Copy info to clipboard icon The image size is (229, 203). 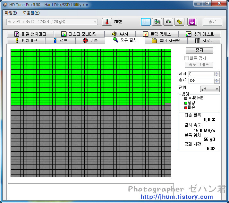146,22
